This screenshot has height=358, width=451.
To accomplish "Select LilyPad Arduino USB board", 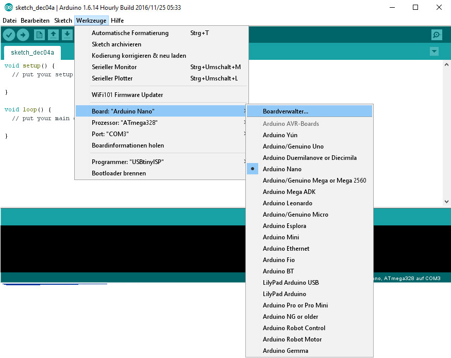I will click(309, 283).
